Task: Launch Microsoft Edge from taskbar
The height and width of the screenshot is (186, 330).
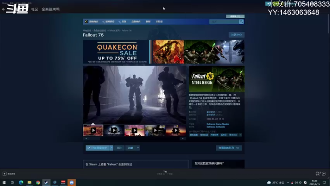Action: point(21,183)
